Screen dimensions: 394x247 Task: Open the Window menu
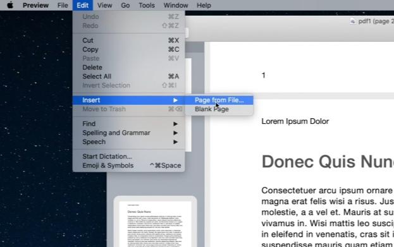point(176,5)
